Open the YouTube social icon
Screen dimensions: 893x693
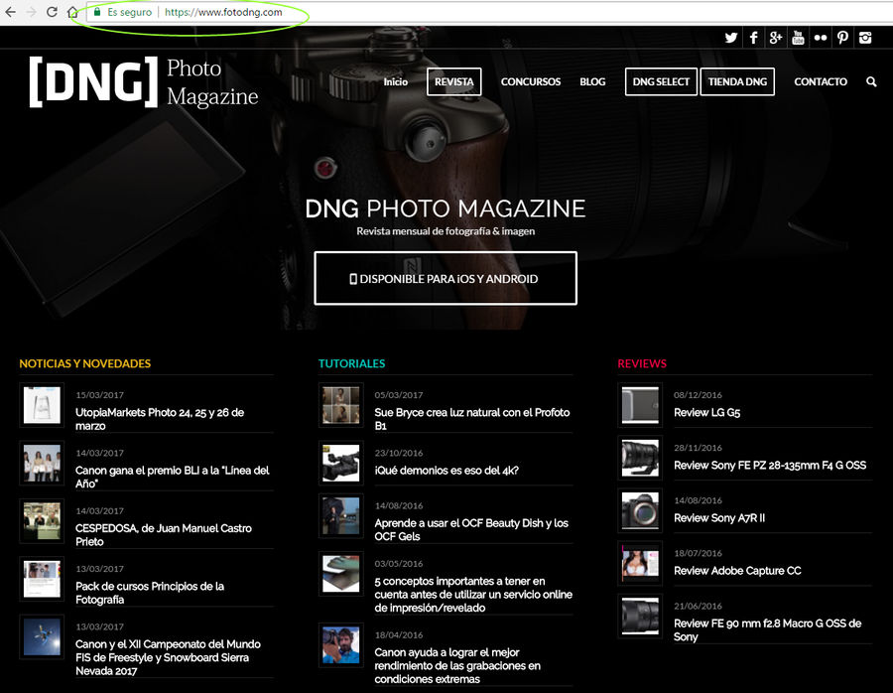coord(798,38)
